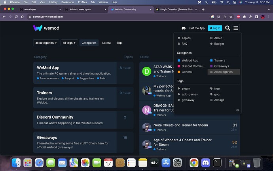The image size is (273, 171).
Task: Open the forum search magnifier icon
Action: [x=227, y=28]
